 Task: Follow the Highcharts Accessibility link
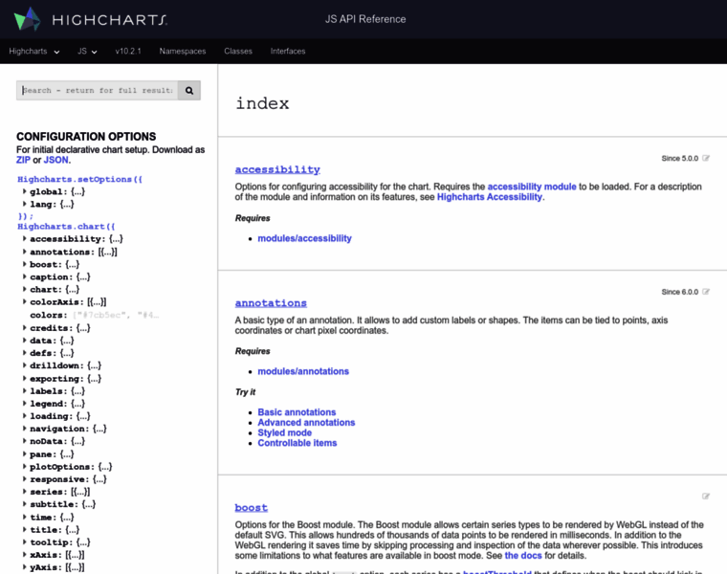[x=490, y=197]
